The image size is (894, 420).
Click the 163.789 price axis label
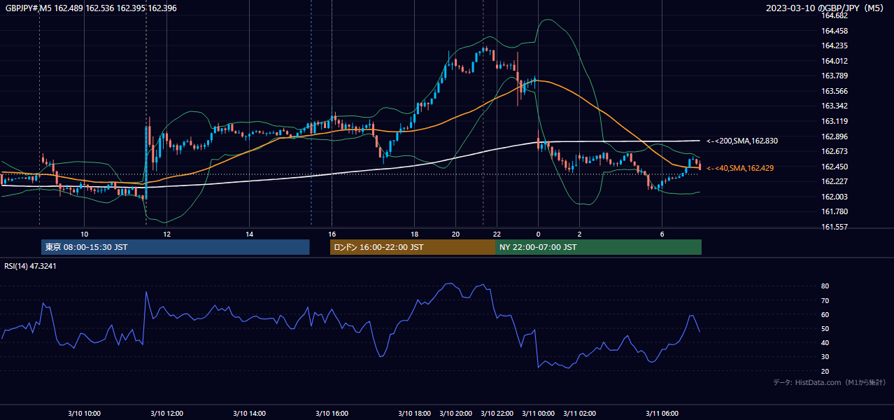pos(835,76)
